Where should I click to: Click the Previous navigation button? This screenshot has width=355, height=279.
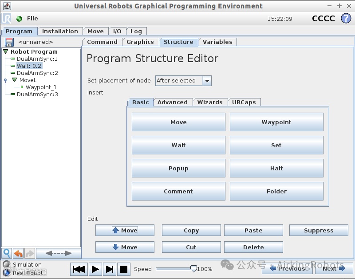pyautogui.click(x=287, y=269)
